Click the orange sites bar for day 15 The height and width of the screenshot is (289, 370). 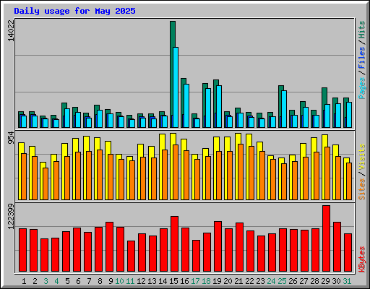176,172
